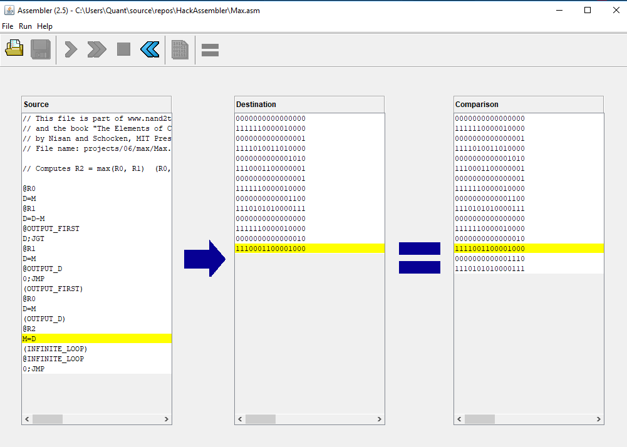The width and height of the screenshot is (627, 447).
Task: Click the Load Comparison File equals icon
Action: point(210,49)
